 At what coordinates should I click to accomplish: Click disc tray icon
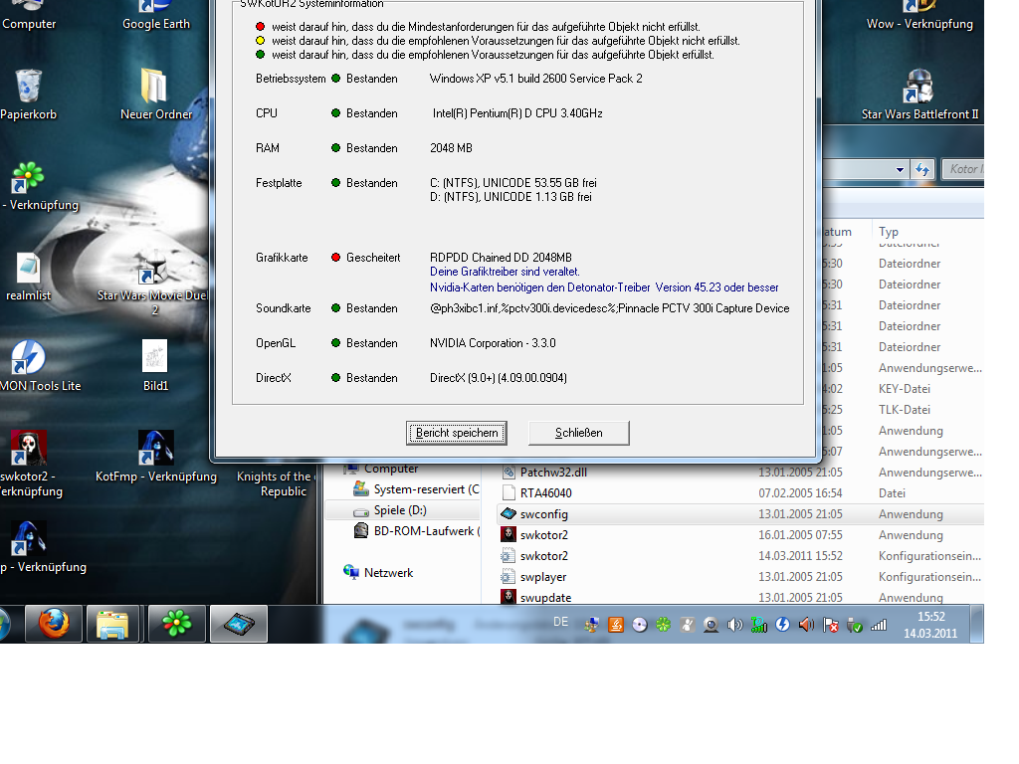tap(640, 625)
